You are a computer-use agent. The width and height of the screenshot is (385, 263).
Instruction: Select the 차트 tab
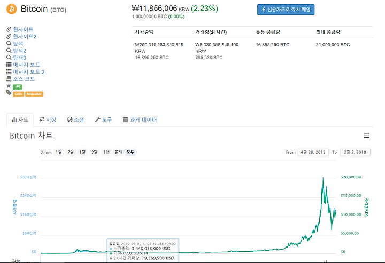pos(20,120)
